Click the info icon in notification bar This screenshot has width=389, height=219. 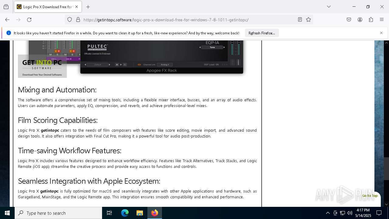point(9,33)
